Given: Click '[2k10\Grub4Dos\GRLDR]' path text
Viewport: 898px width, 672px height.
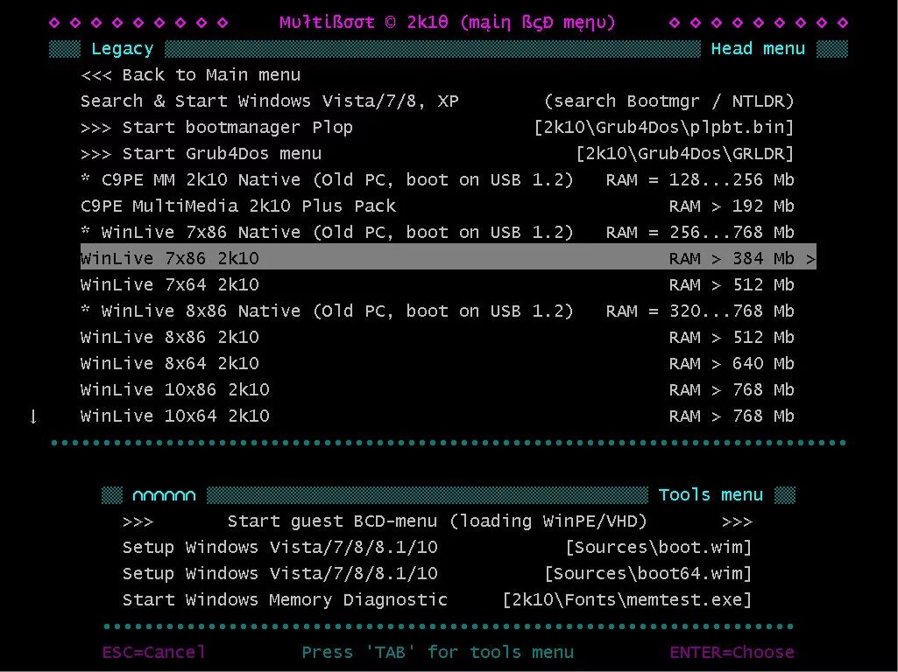Looking at the screenshot, I should click(685, 153).
